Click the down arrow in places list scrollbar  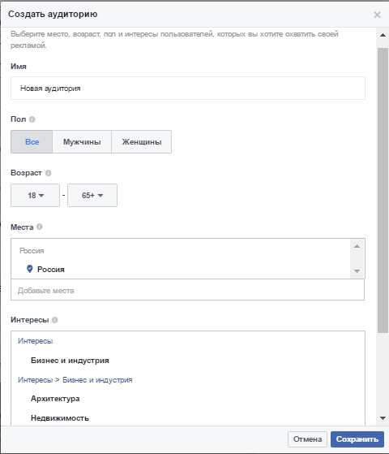point(357,271)
